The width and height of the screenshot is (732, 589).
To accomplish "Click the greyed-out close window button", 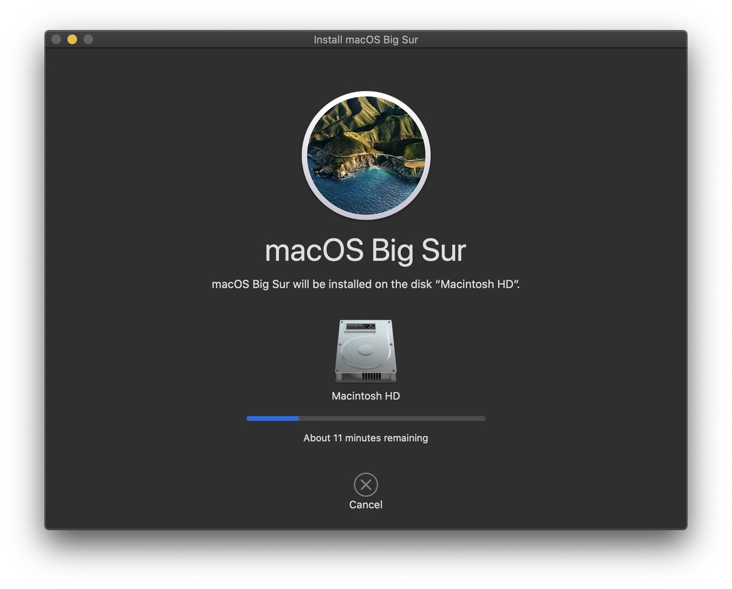I will 56,40.
